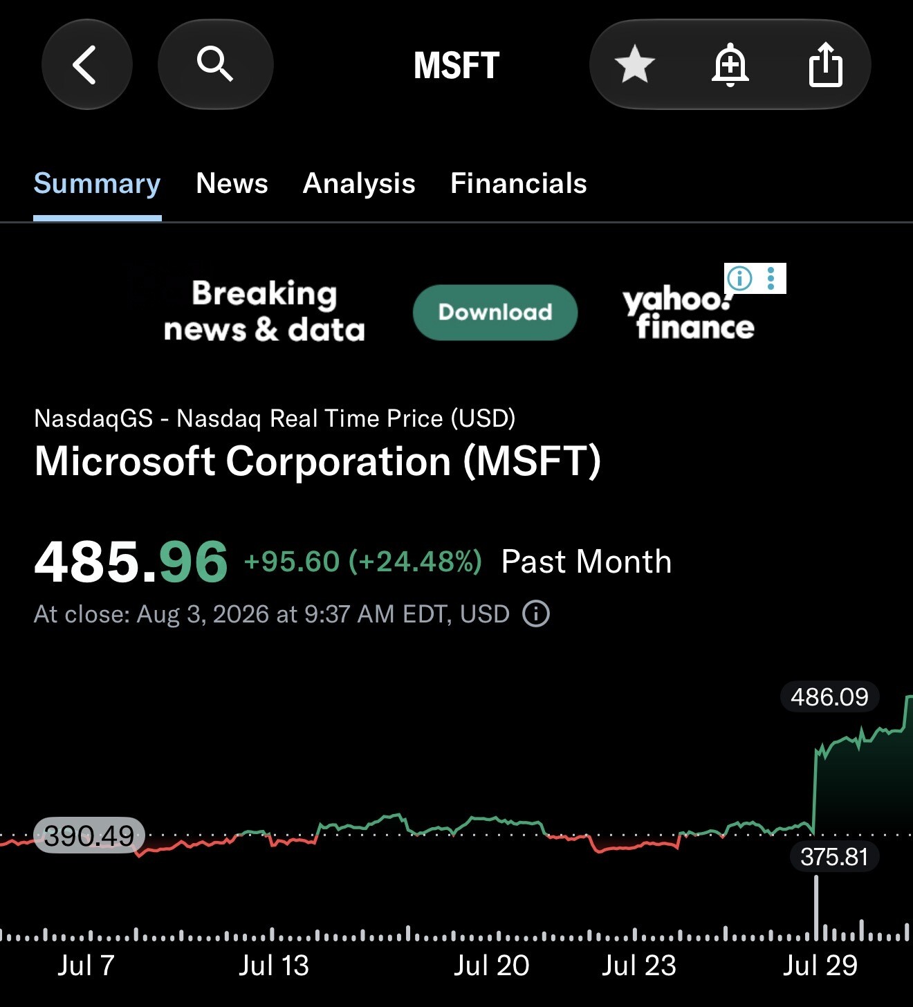Screen dimensions: 913x1007
Task: Go to the Analysis tab
Action: coord(359,183)
